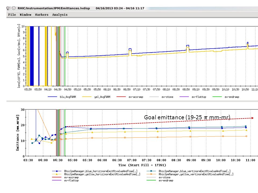Click the 11:00 tick label on the lower chart
The image size is (258, 193).
coord(250,160)
